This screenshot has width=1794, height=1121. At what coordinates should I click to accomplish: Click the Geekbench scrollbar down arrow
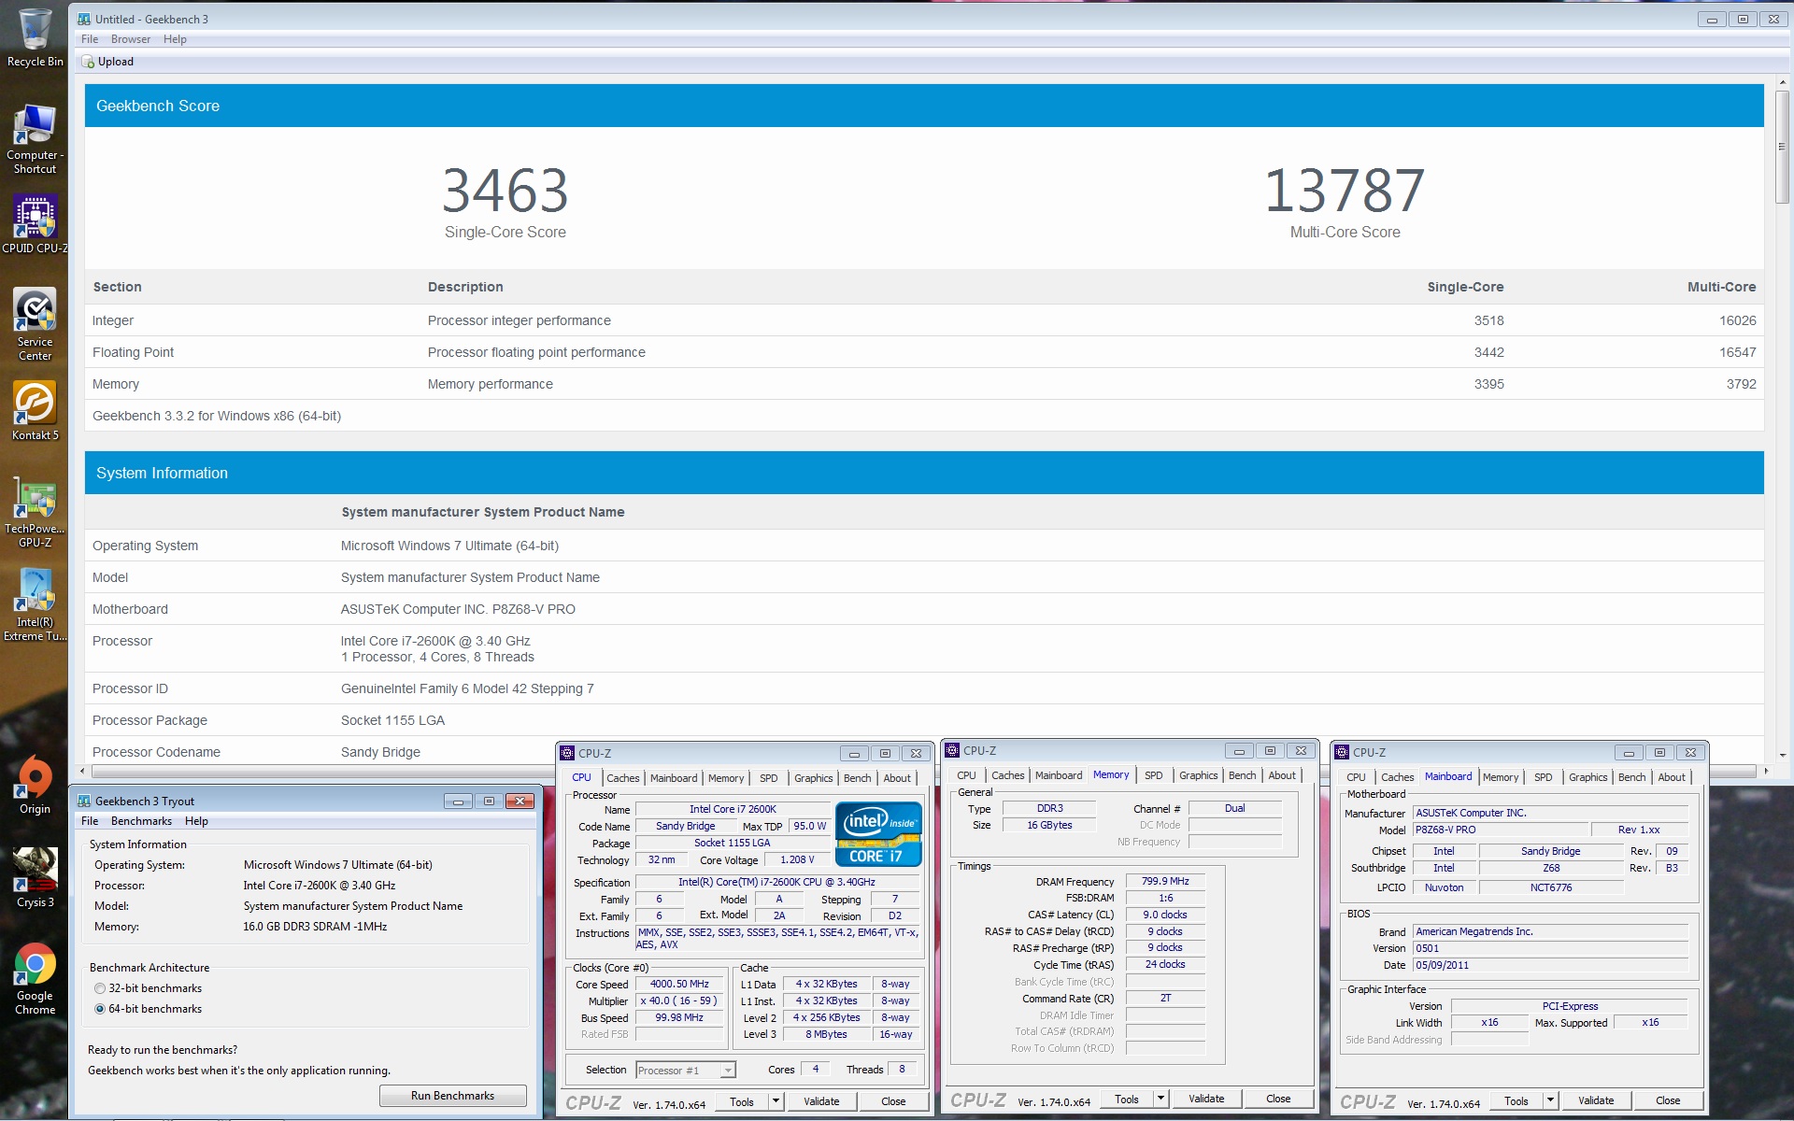[1782, 755]
